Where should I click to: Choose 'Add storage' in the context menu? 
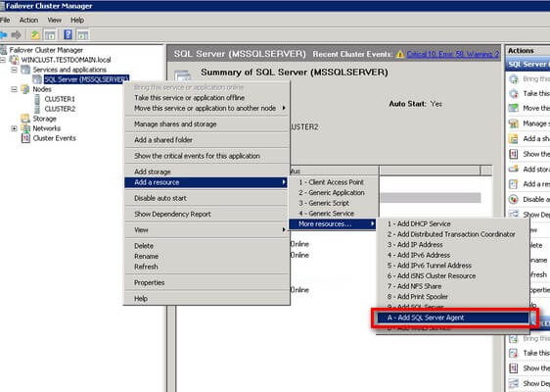coord(206,171)
